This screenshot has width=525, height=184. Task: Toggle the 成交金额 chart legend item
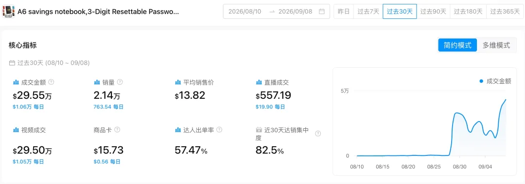point(495,81)
